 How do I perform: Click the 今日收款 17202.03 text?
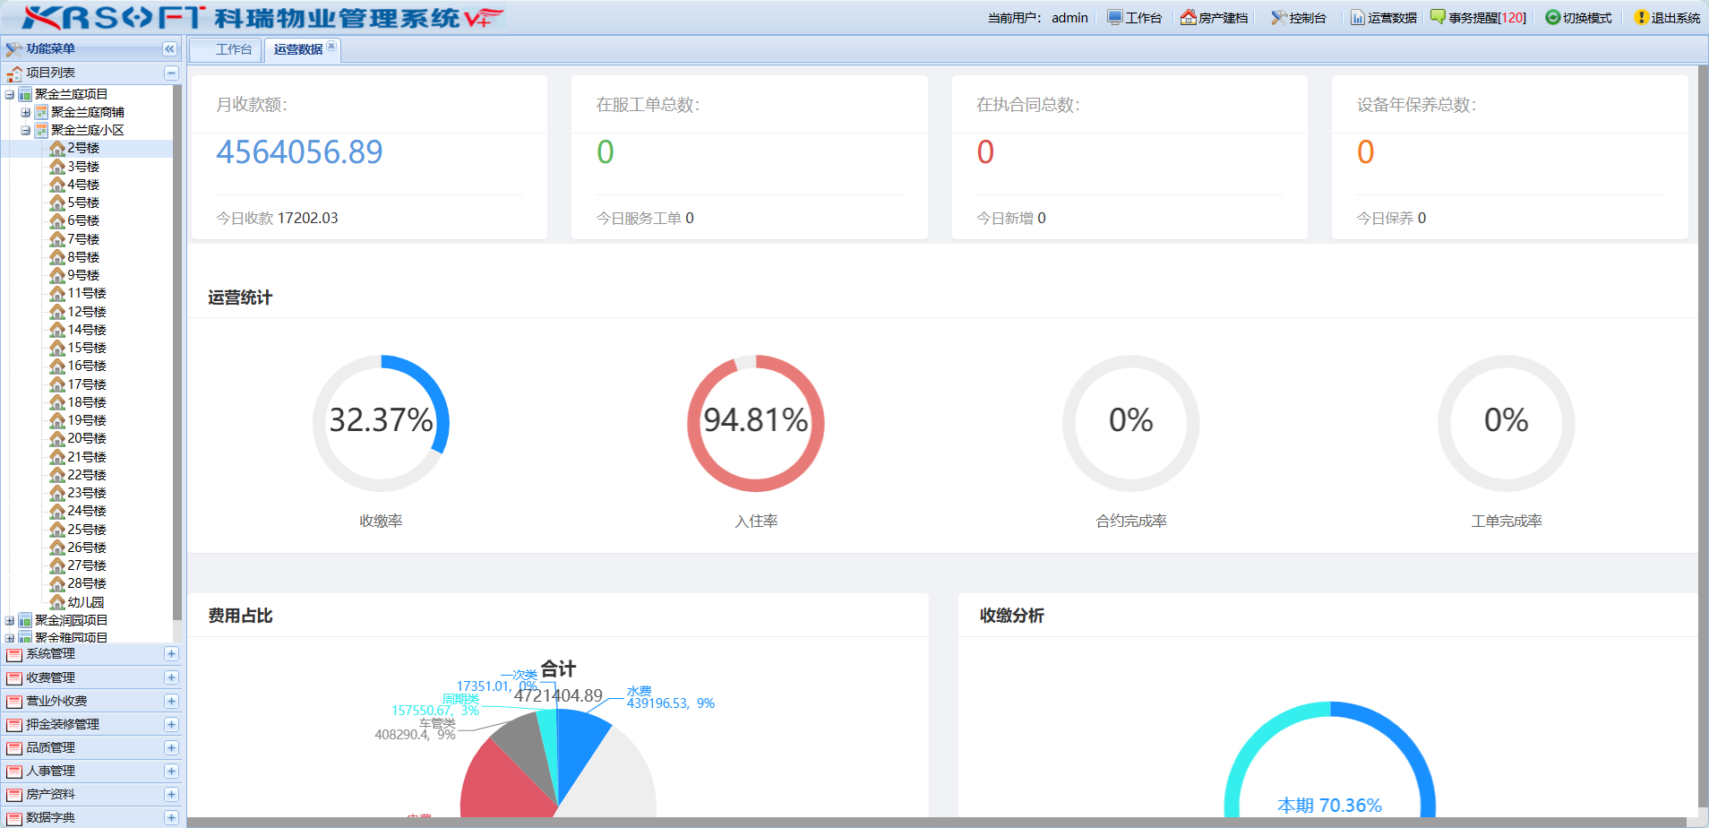click(277, 218)
